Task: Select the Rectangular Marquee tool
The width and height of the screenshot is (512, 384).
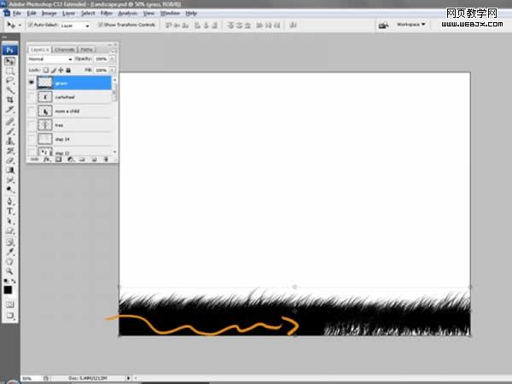Action: 9,71
